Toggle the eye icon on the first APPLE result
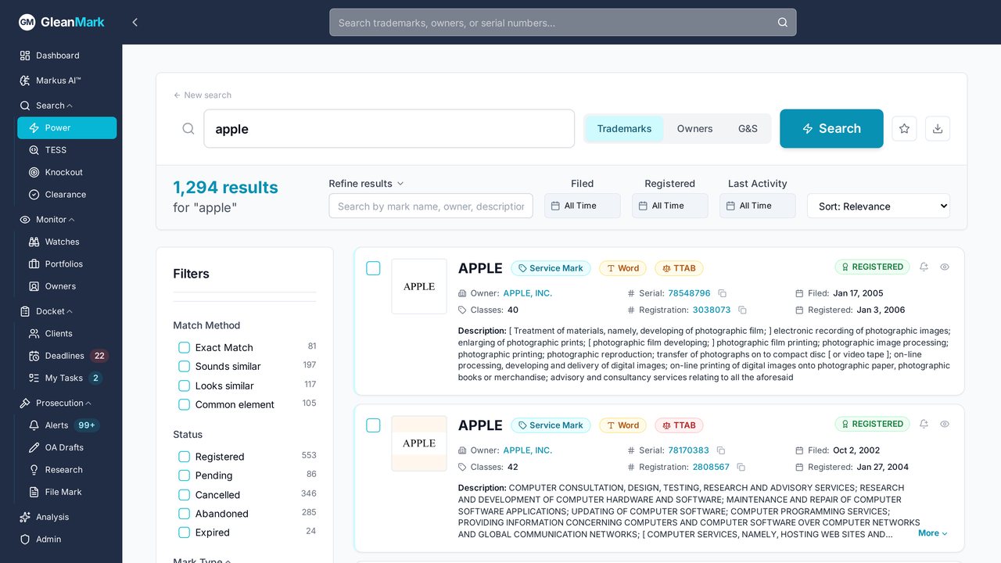Viewport: 1001px width, 563px height. click(x=945, y=267)
